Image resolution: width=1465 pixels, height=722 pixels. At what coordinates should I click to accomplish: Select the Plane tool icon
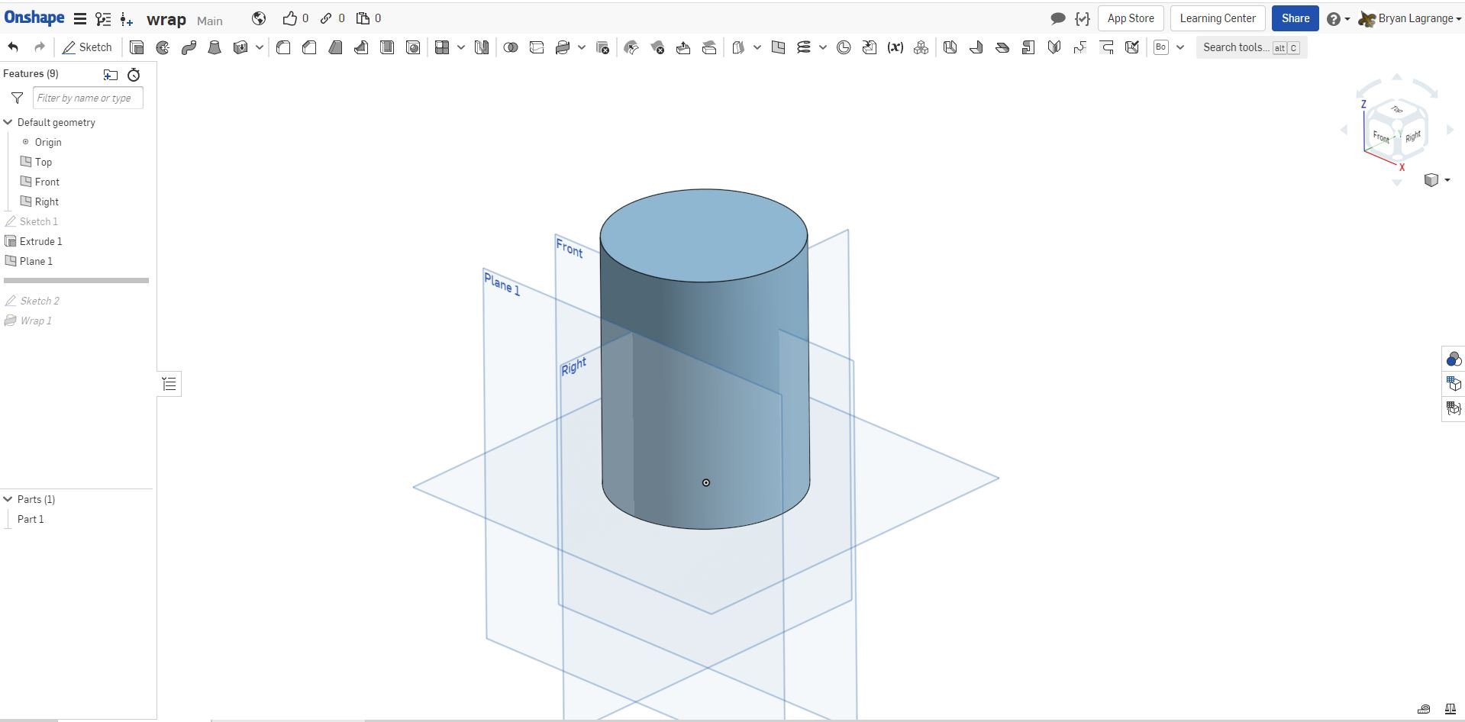(x=778, y=47)
